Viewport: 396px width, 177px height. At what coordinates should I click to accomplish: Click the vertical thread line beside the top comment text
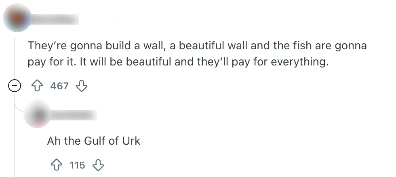point(15,55)
